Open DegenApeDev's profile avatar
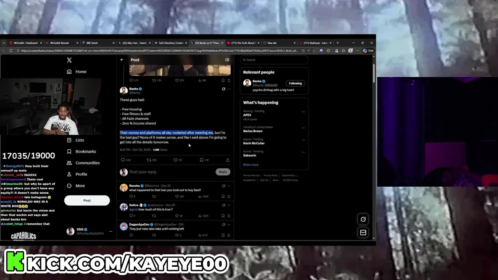 coord(124,226)
